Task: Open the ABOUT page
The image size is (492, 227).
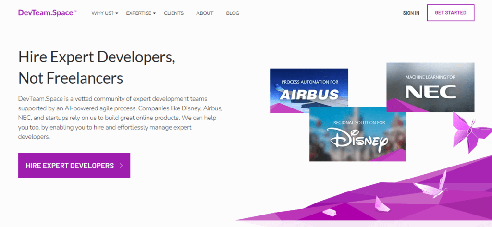Action: click(205, 13)
